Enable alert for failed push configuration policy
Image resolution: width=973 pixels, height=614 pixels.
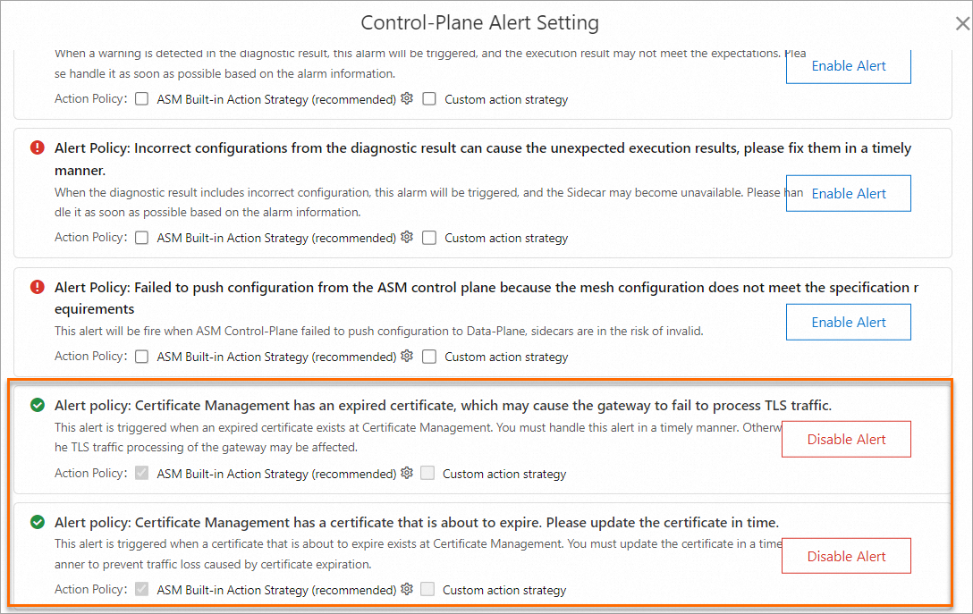point(849,322)
